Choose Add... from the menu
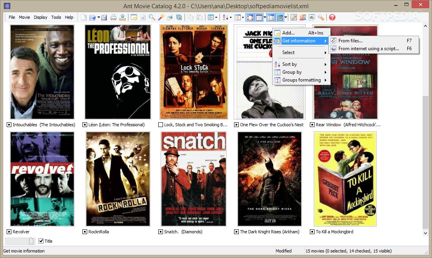432x258 pixels. point(300,33)
